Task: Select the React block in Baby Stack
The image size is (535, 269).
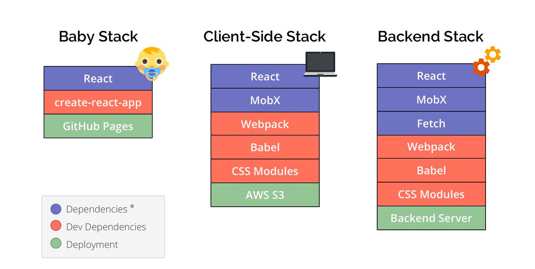Action: click(x=98, y=78)
